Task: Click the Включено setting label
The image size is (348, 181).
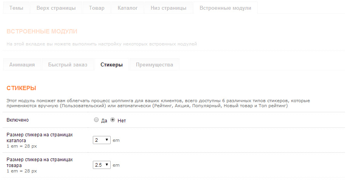Action: click(18, 120)
